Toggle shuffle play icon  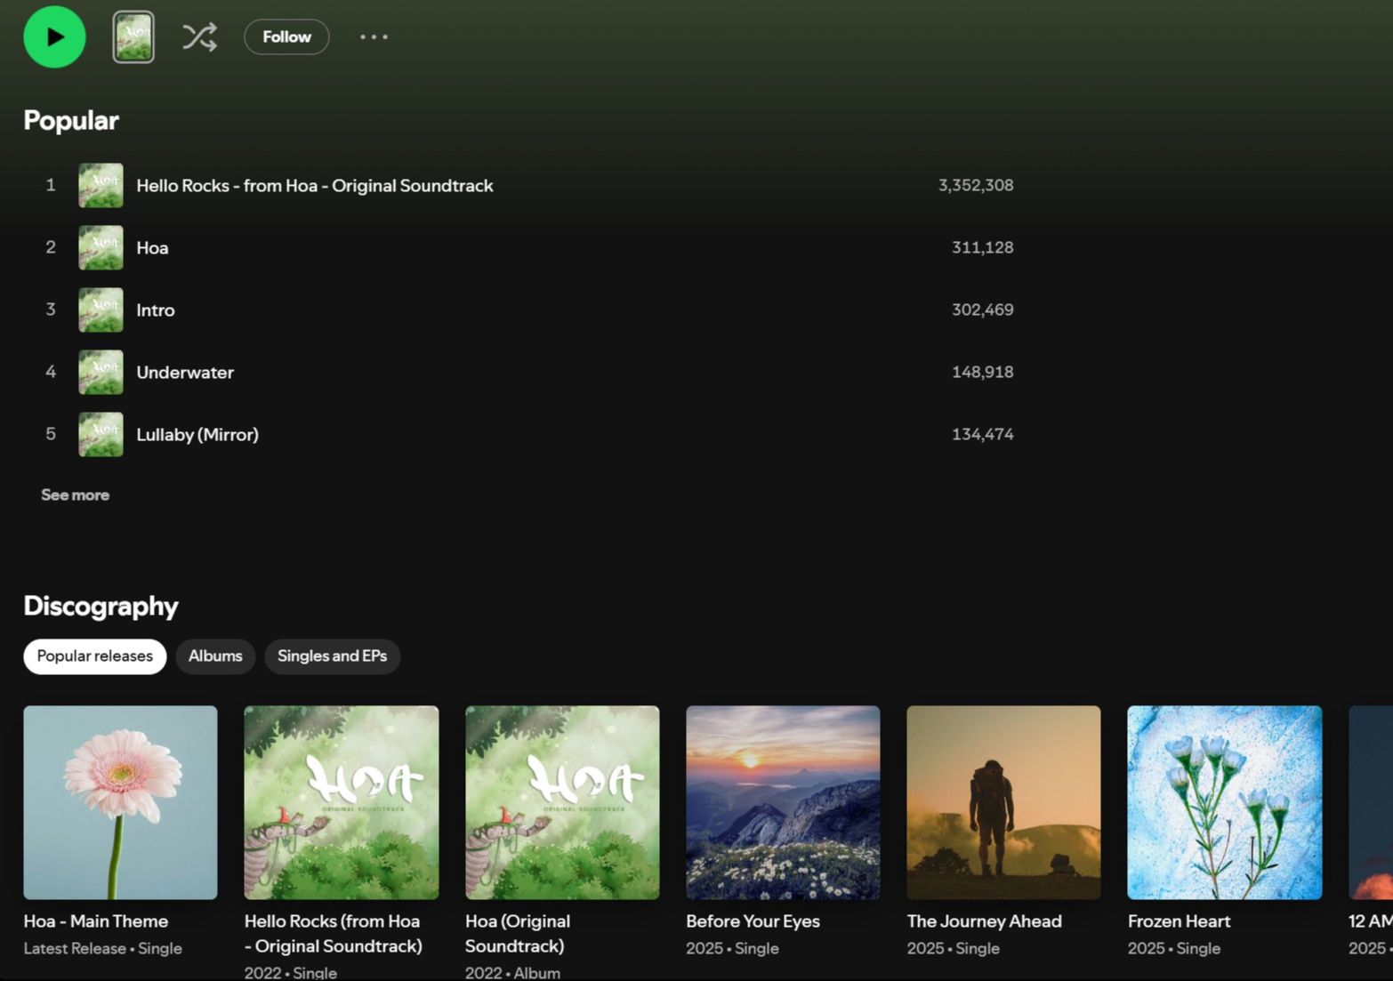[199, 37]
